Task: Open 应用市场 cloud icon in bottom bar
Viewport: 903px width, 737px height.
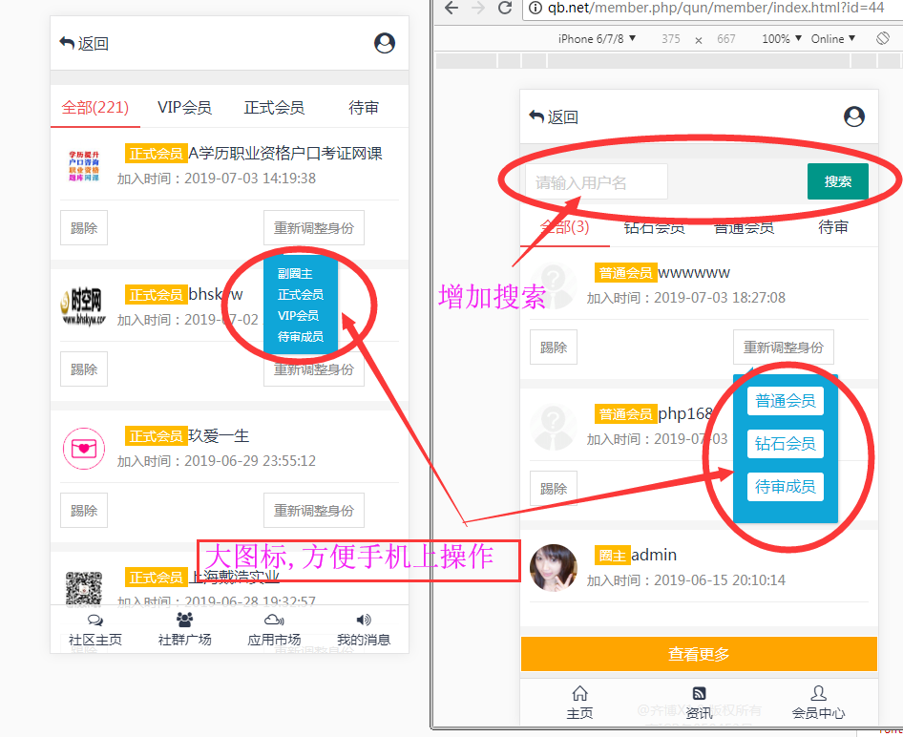Action: (274, 621)
